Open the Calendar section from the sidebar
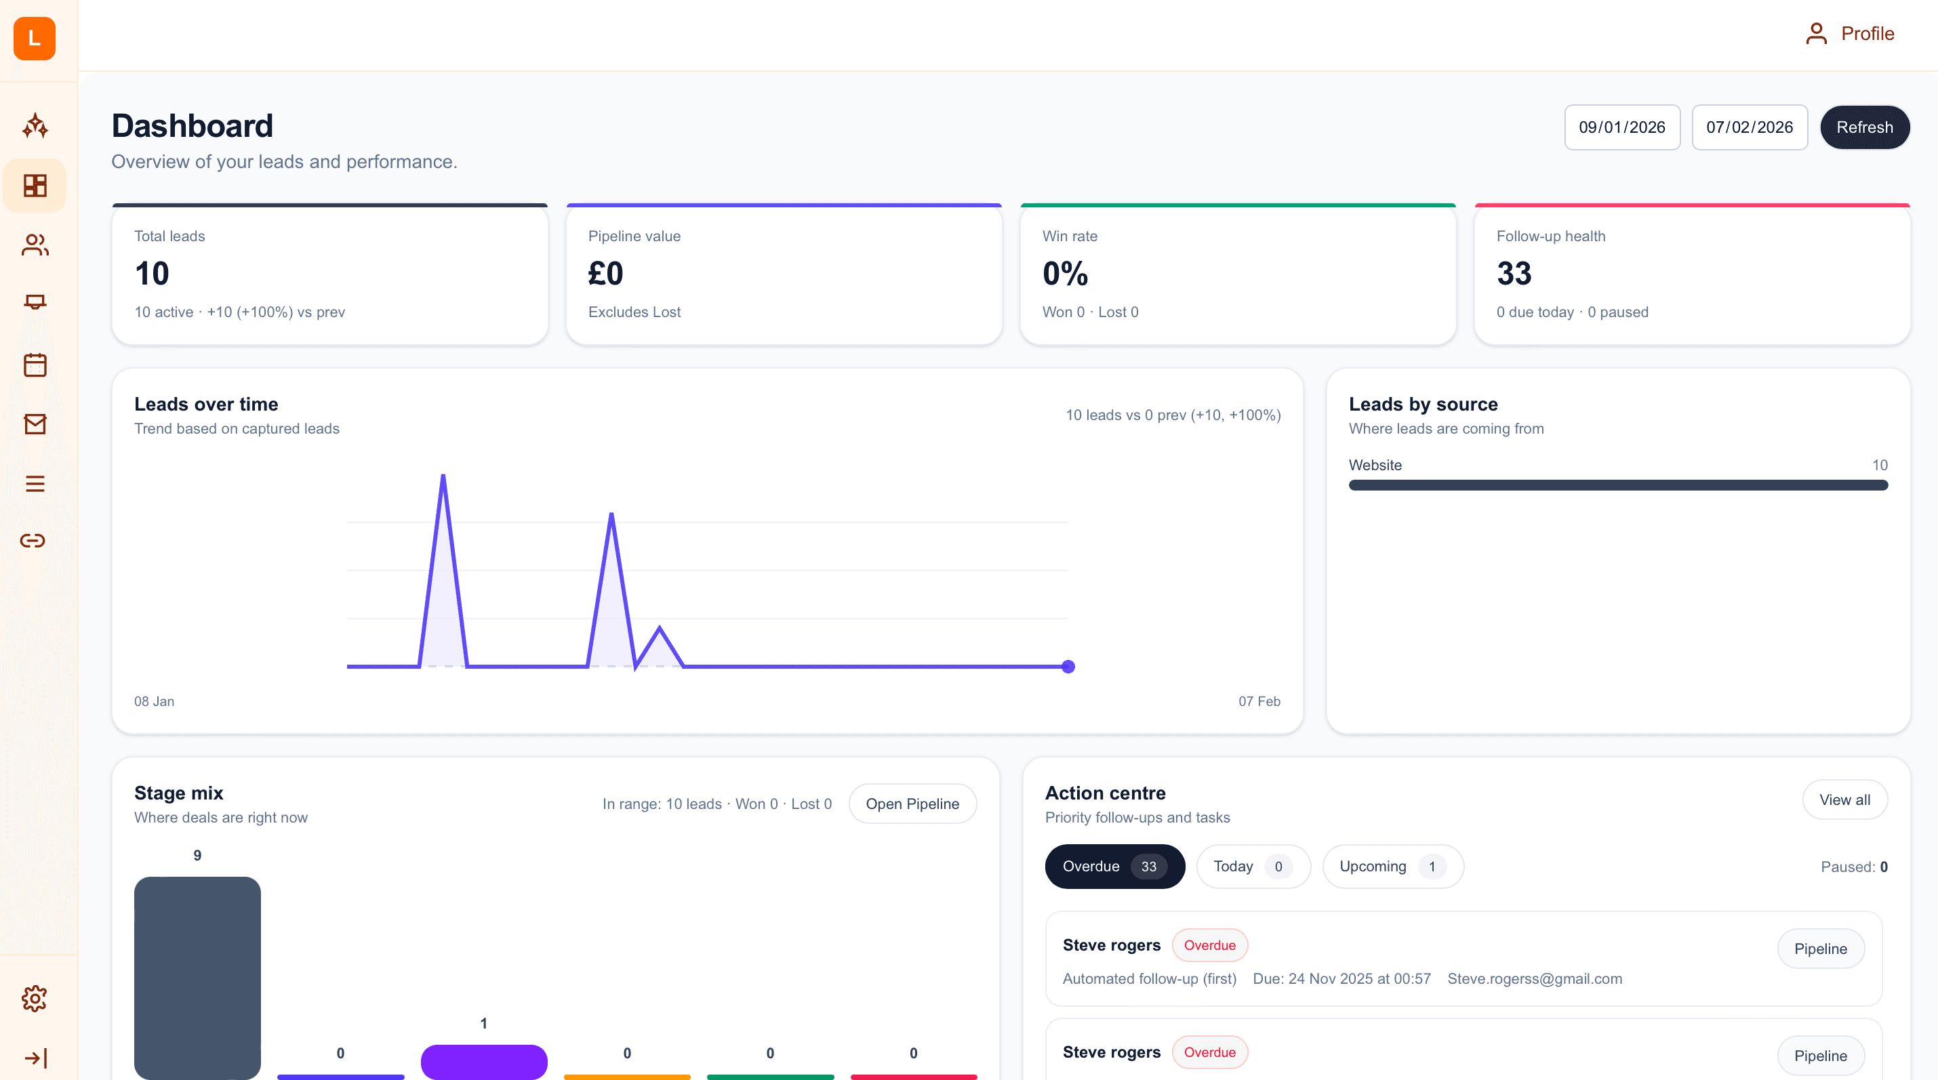1938x1080 pixels. 35,364
